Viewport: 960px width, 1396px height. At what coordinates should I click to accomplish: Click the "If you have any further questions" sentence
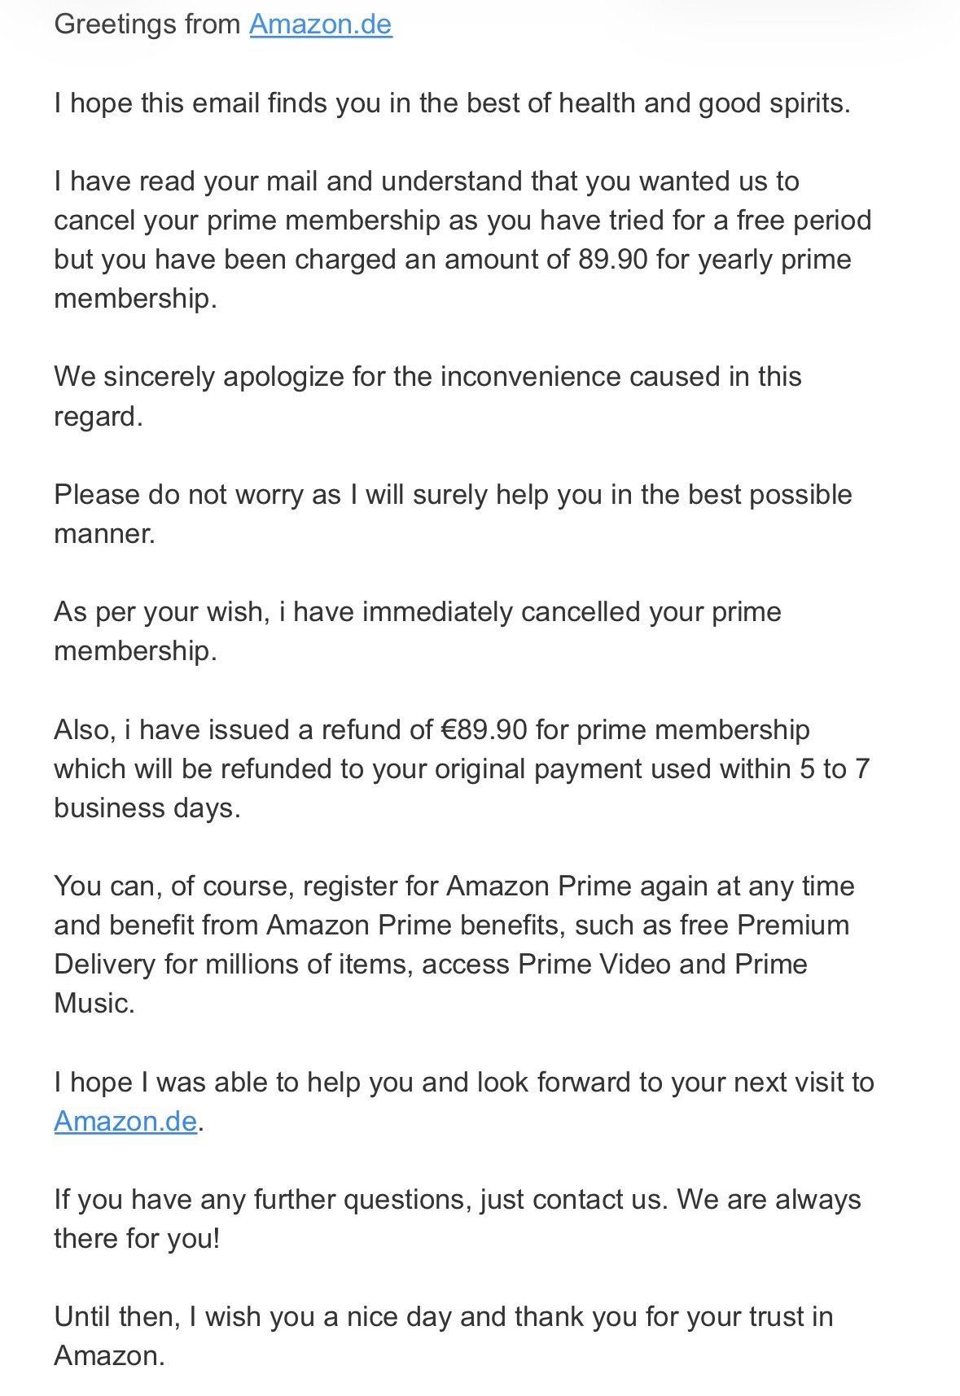click(x=457, y=1200)
